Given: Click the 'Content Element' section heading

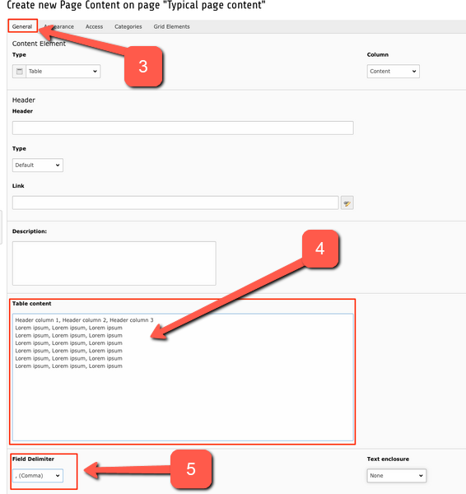Looking at the screenshot, I should coord(39,44).
